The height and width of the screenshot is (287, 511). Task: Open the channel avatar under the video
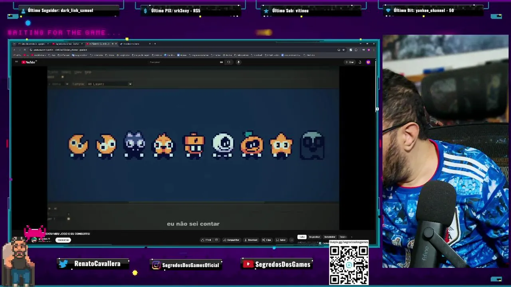tap(34, 240)
